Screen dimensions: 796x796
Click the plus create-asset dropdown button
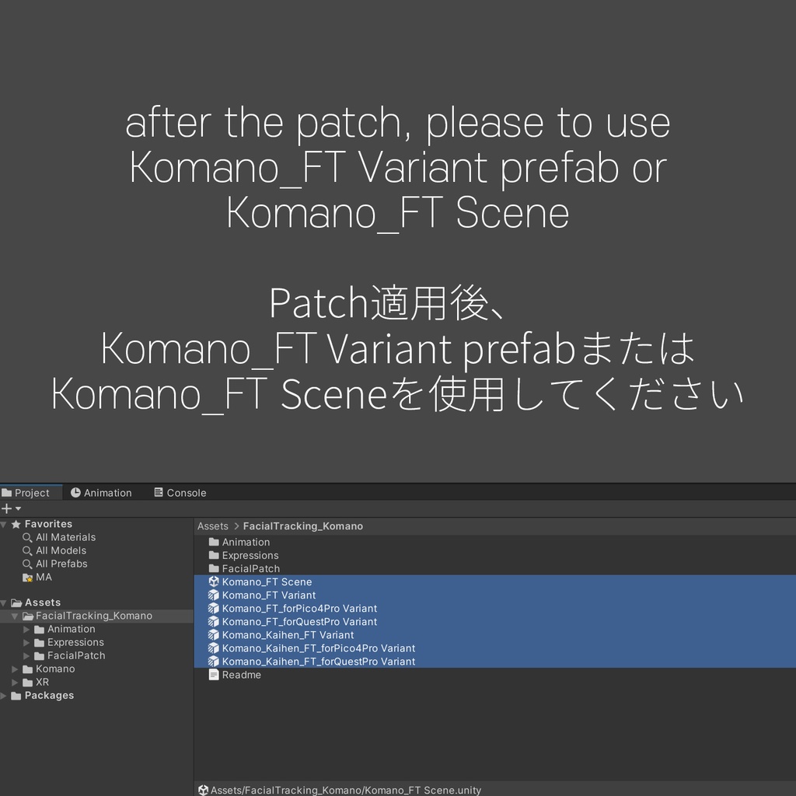[11, 508]
